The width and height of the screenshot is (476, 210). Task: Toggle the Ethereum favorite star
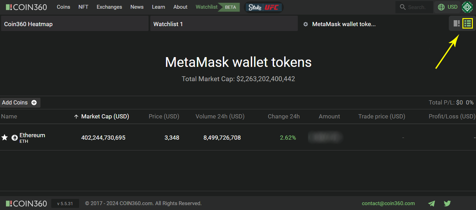[x=5, y=138]
